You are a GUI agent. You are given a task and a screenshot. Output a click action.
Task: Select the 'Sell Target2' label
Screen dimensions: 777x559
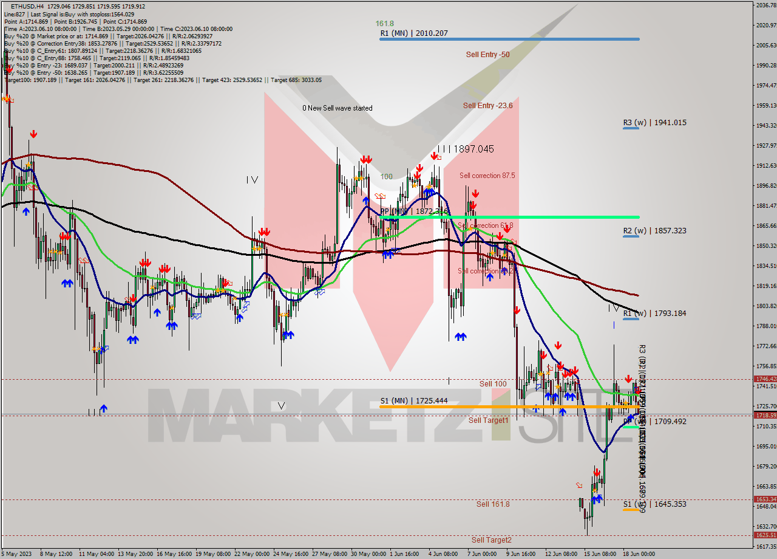point(492,540)
